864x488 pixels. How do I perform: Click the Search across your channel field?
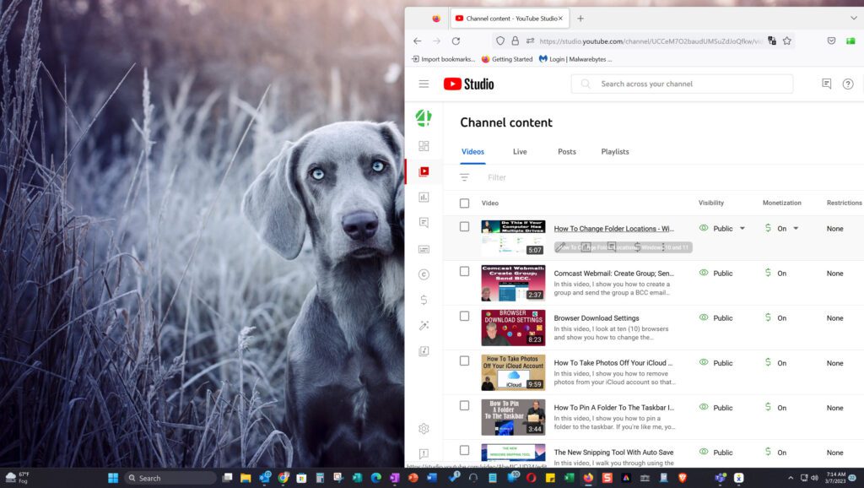tap(682, 84)
